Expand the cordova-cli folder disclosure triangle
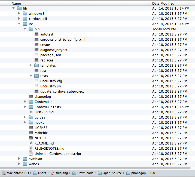The image size is (195, 177). pos(19,19)
